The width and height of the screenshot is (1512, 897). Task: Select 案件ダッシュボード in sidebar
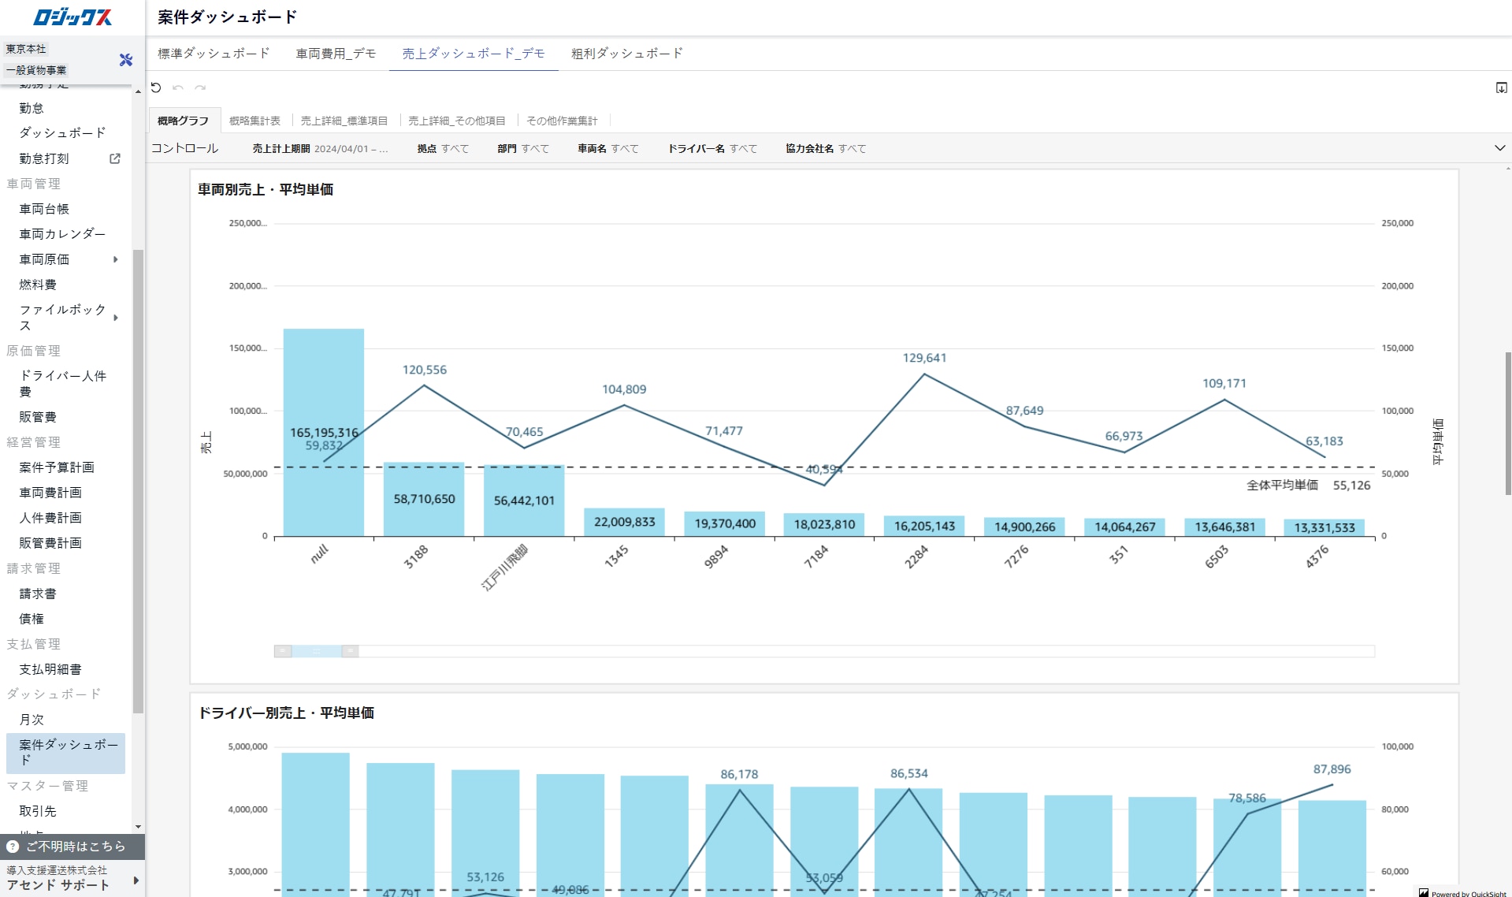point(66,753)
